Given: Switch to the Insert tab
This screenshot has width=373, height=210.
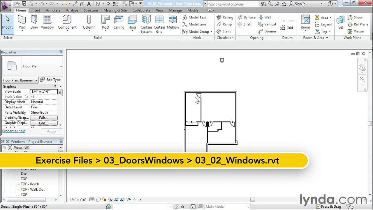Looking at the screenshot, I should coord(36,10).
